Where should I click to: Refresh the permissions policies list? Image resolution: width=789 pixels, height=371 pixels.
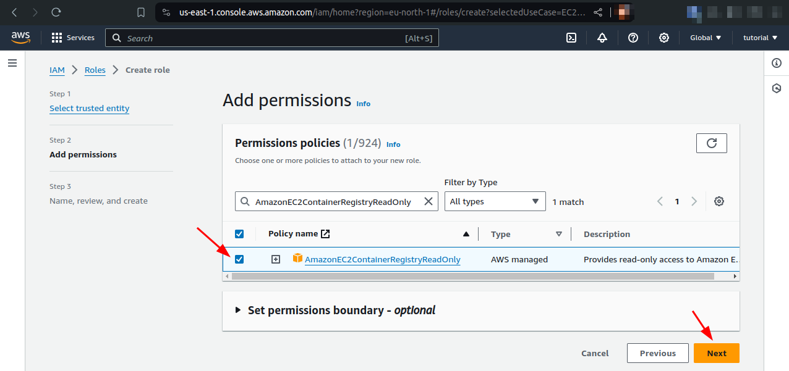pos(711,143)
